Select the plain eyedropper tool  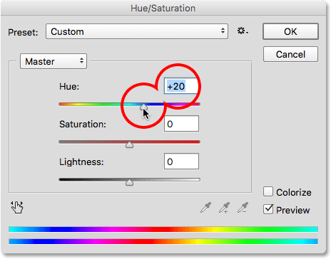click(x=205, y=208)
